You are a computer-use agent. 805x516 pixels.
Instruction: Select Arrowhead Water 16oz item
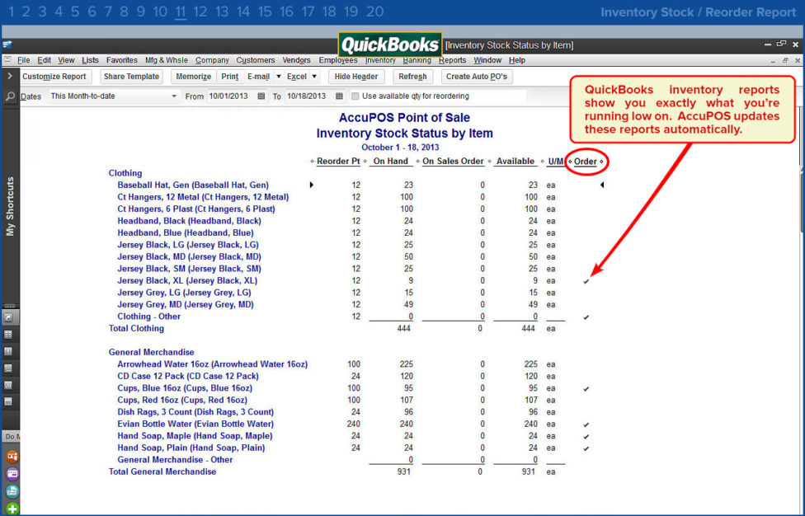click(213, 364)
